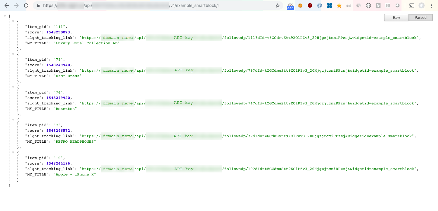Open the blue compass extension icon
This screenshot has width=438, height=211.
pyautogui.click(x=329, y=5)
